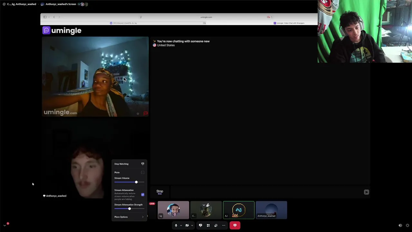The image size is (412, 232).
Task: Toggle the camera button
Action: [187, 225]
